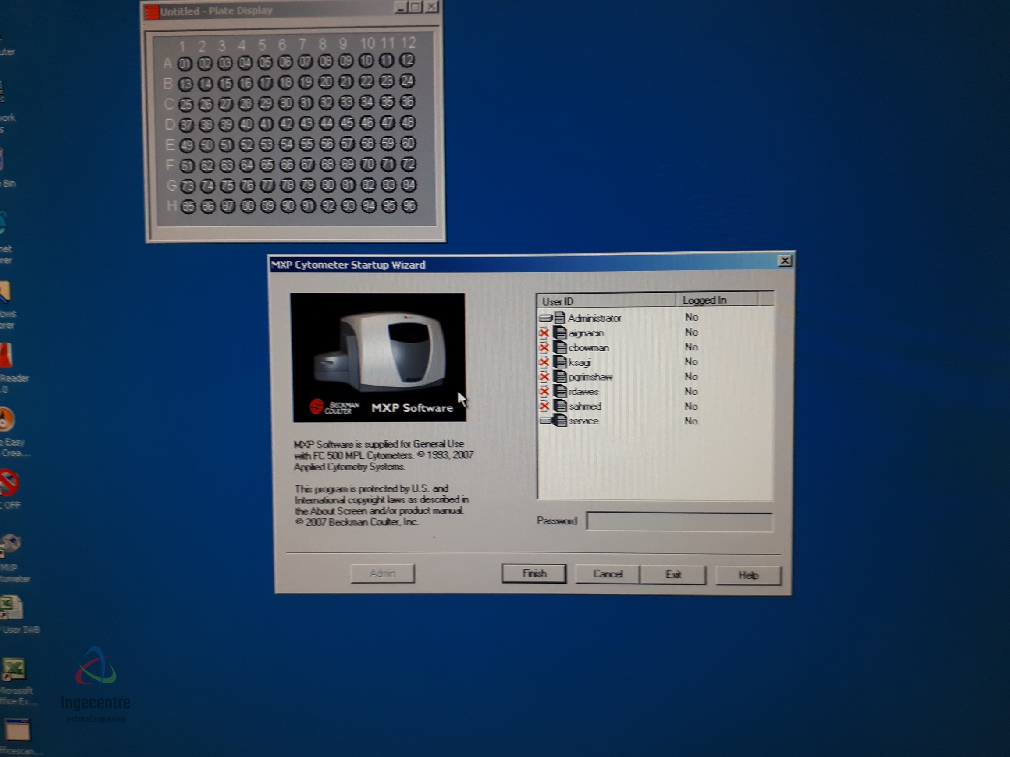Click row label H in Plate Display
Screen dimensions: 1010x757
(x=171, y=206)
